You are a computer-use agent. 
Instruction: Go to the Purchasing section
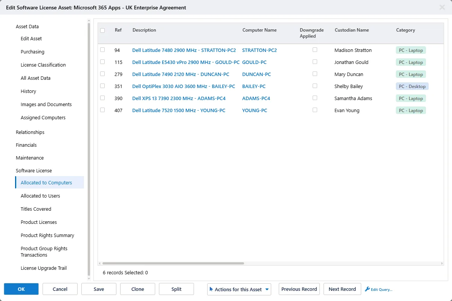click(32, 52)
